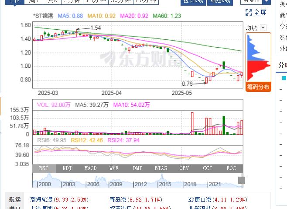Switch to the RSI indicator tab

coord(44,168)
